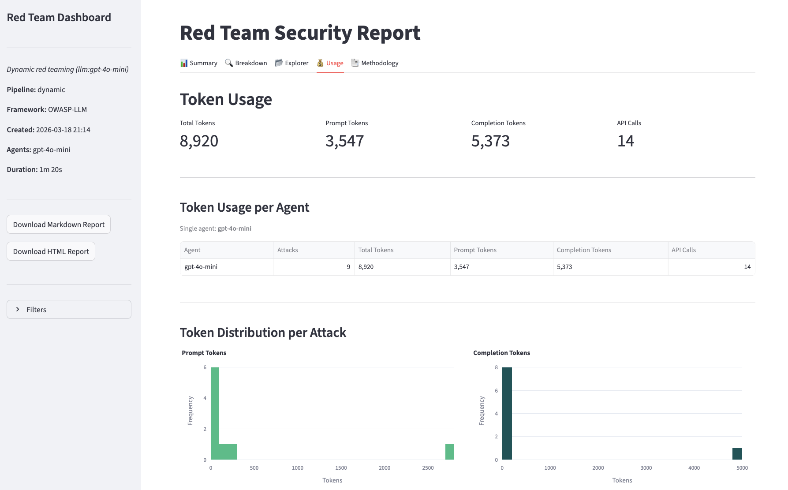Click the document icon on the Methodology tab
This screenshot has height=490, width=788.
(x=355, y=63)
